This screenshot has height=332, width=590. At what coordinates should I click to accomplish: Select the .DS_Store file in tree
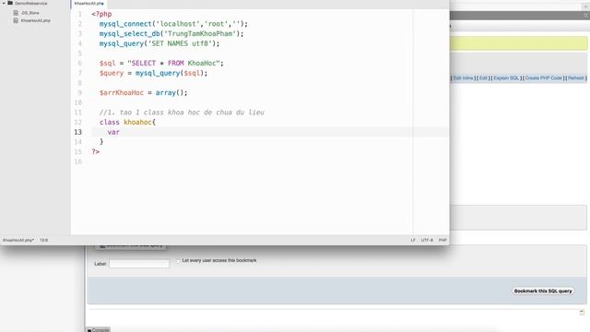pos(30,13)
